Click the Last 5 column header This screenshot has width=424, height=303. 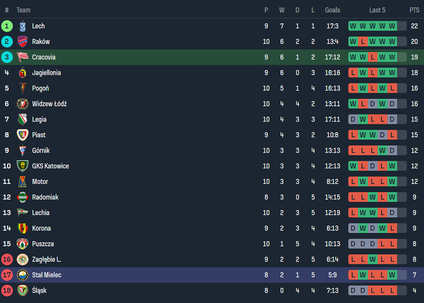click(x=377, y=10)
